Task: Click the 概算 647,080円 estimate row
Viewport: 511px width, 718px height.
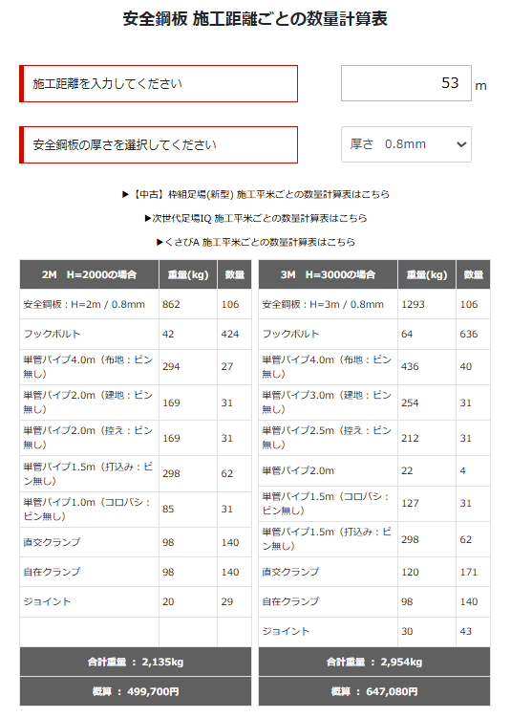Action: pyautogui.click(x=374, y=691)
